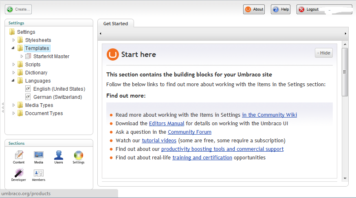Click the Dictionary folder icon
Screen dimensions: 356x198
click(x=20, y=73)
